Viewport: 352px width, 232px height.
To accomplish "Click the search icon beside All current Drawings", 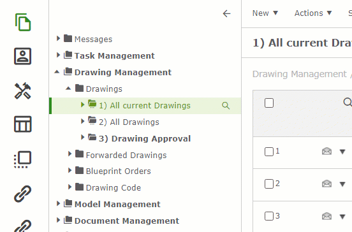I will [226, 105].
